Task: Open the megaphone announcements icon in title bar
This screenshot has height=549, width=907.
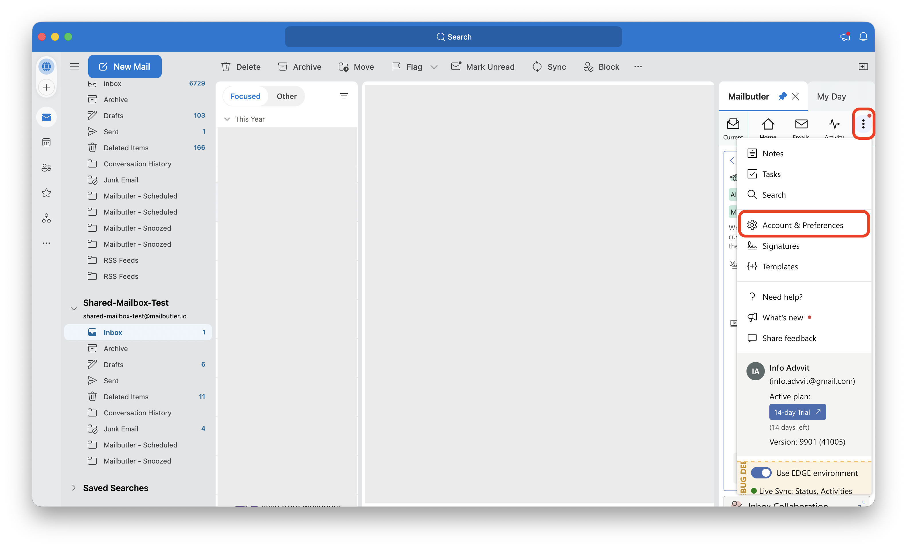Action: coord(845,36)
